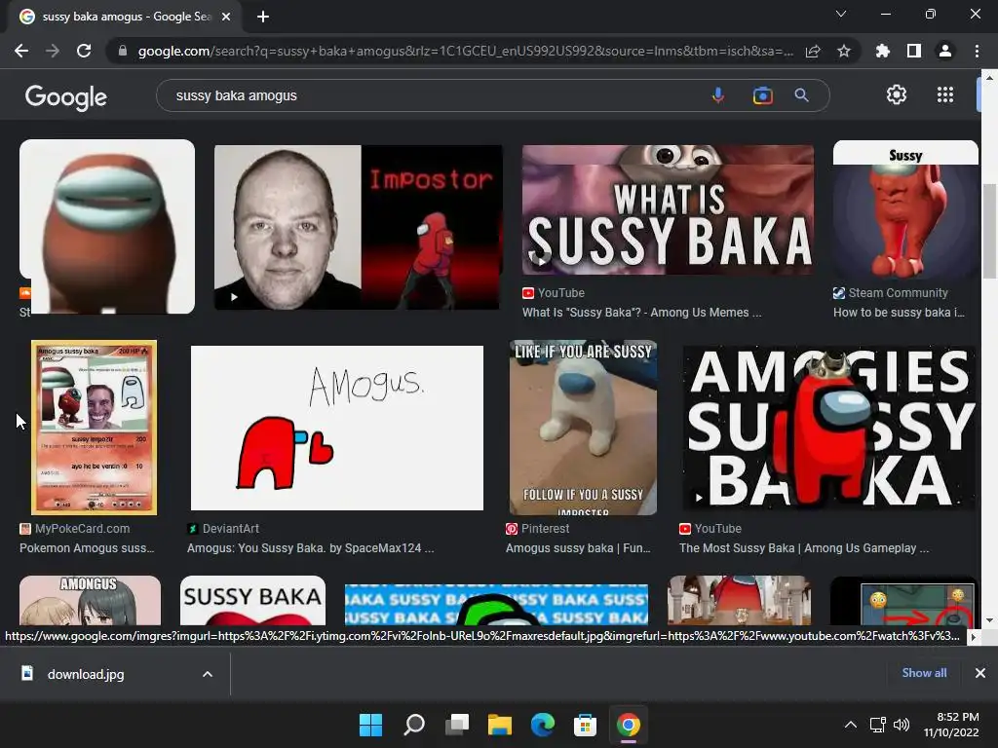Close the downloads bar
This screenshot has height=748, width=998.
pyautogui.click(x=980, y=673)
